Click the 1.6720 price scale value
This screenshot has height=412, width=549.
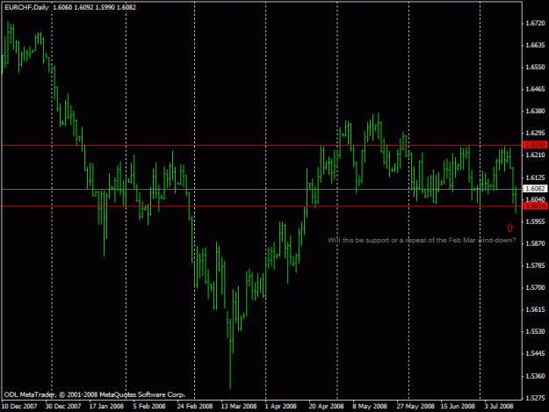(535, 23)
